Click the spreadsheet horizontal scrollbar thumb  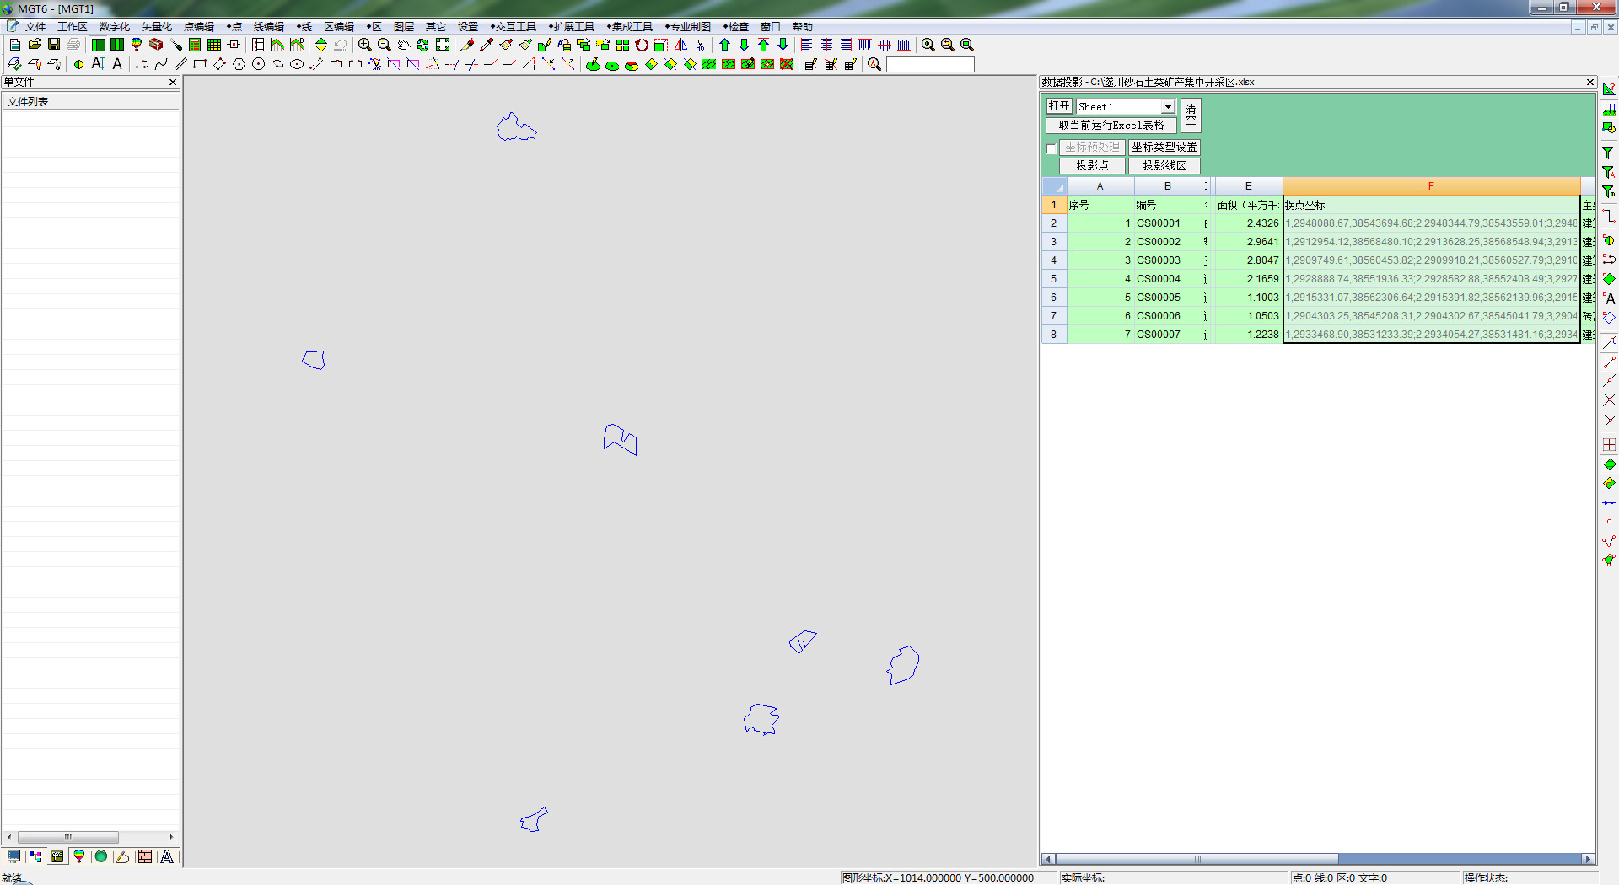1197,860
